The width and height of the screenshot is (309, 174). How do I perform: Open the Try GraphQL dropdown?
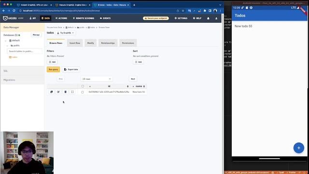coord(66,33)
